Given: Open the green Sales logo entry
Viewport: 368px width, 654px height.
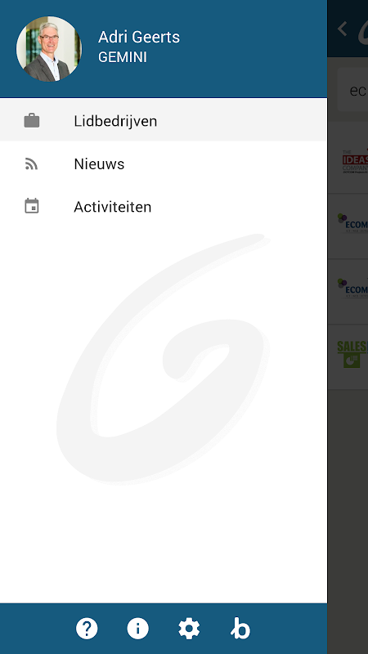Looking at the screenshot, I should click(348, 357).
